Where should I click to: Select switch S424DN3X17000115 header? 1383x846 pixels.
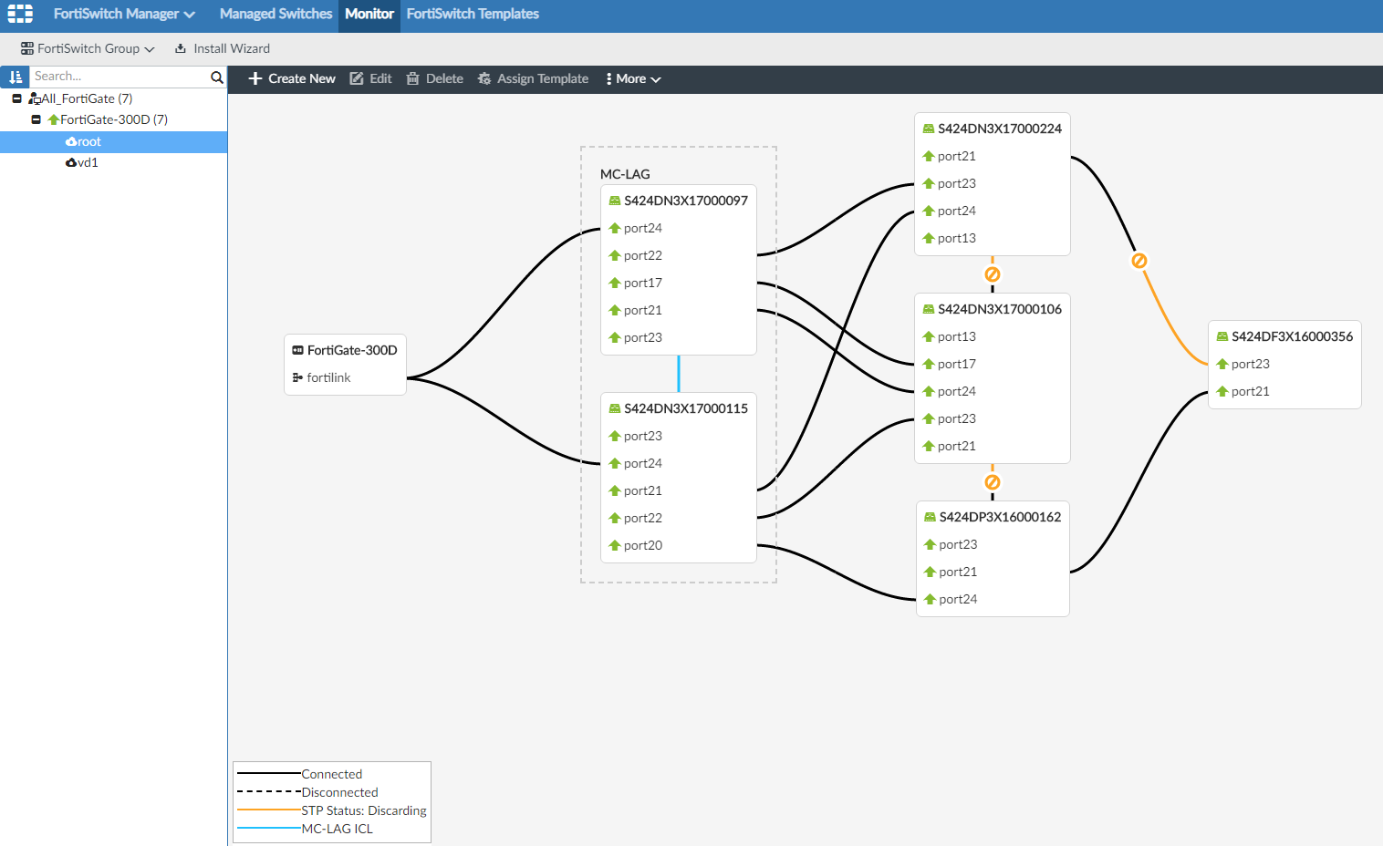pos(679,408)
